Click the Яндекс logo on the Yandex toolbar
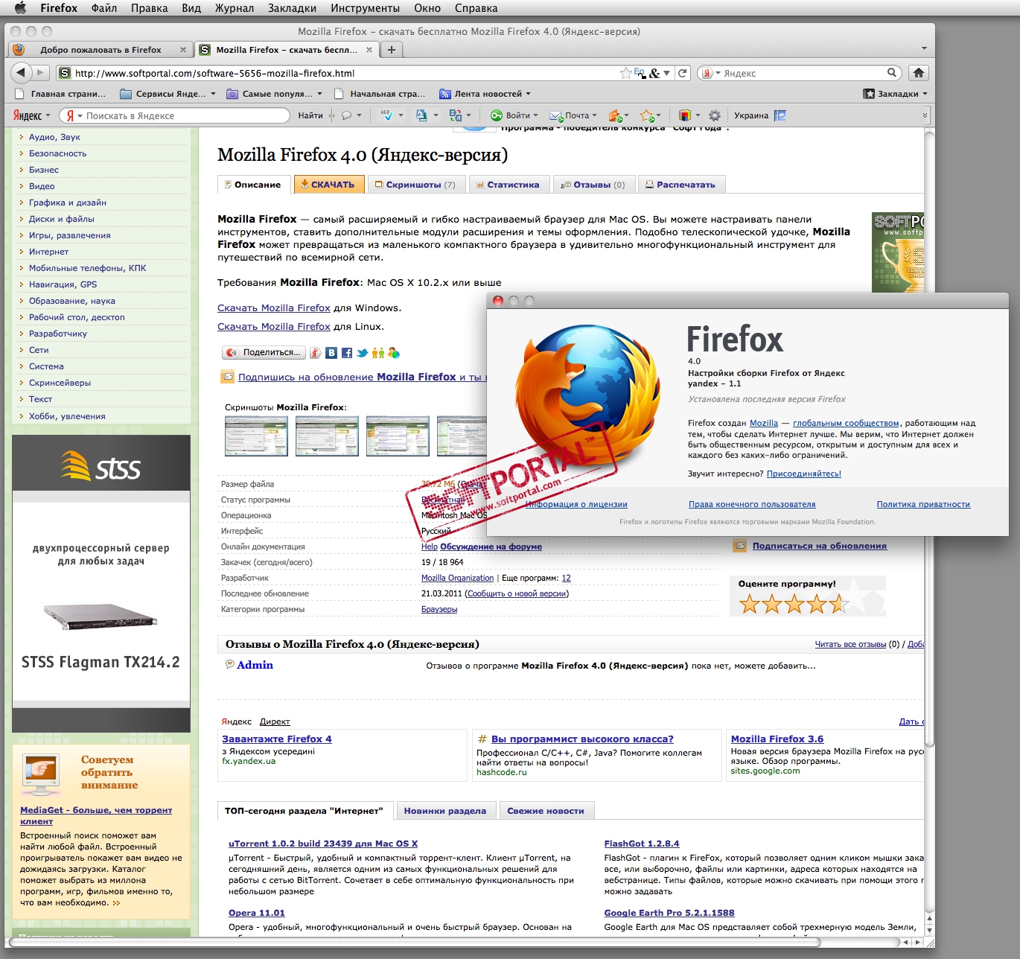Viewport: 1020px width, 959px height. 28,115
